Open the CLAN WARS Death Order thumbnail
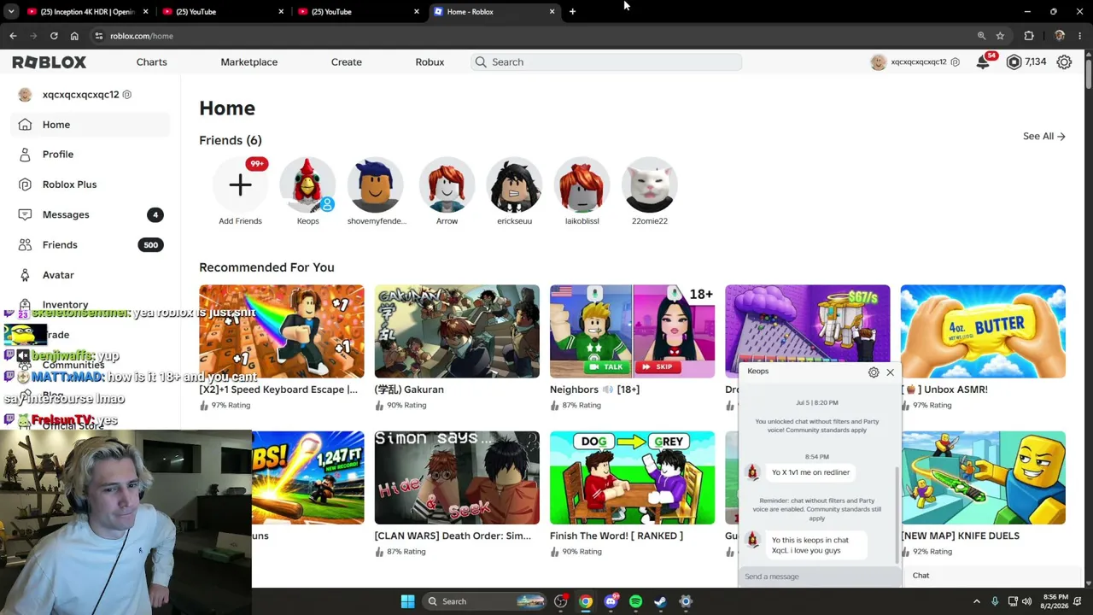This screenshot has height=615, width=1093. point(457,477)
